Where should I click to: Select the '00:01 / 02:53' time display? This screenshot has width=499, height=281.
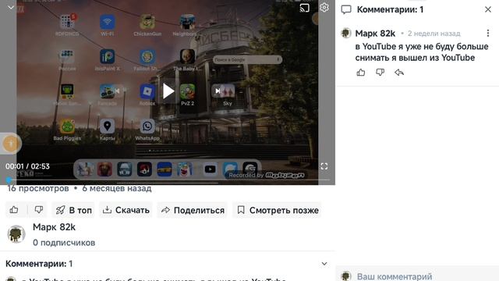click(28, 166)
